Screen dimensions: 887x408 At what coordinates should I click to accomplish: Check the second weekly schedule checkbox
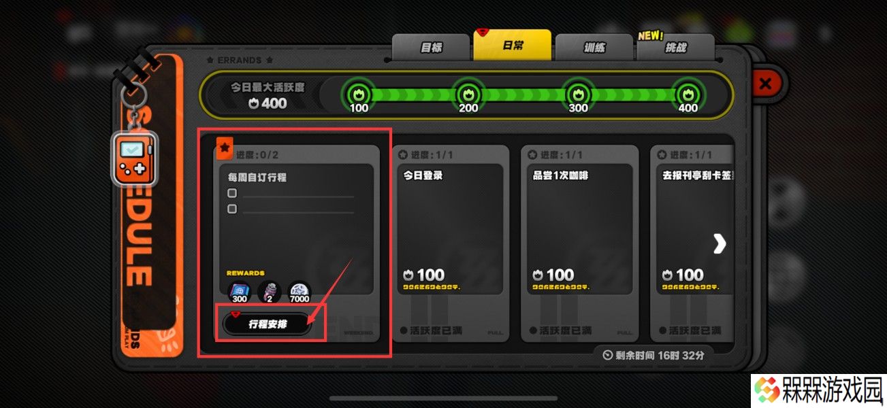point(232,209)
